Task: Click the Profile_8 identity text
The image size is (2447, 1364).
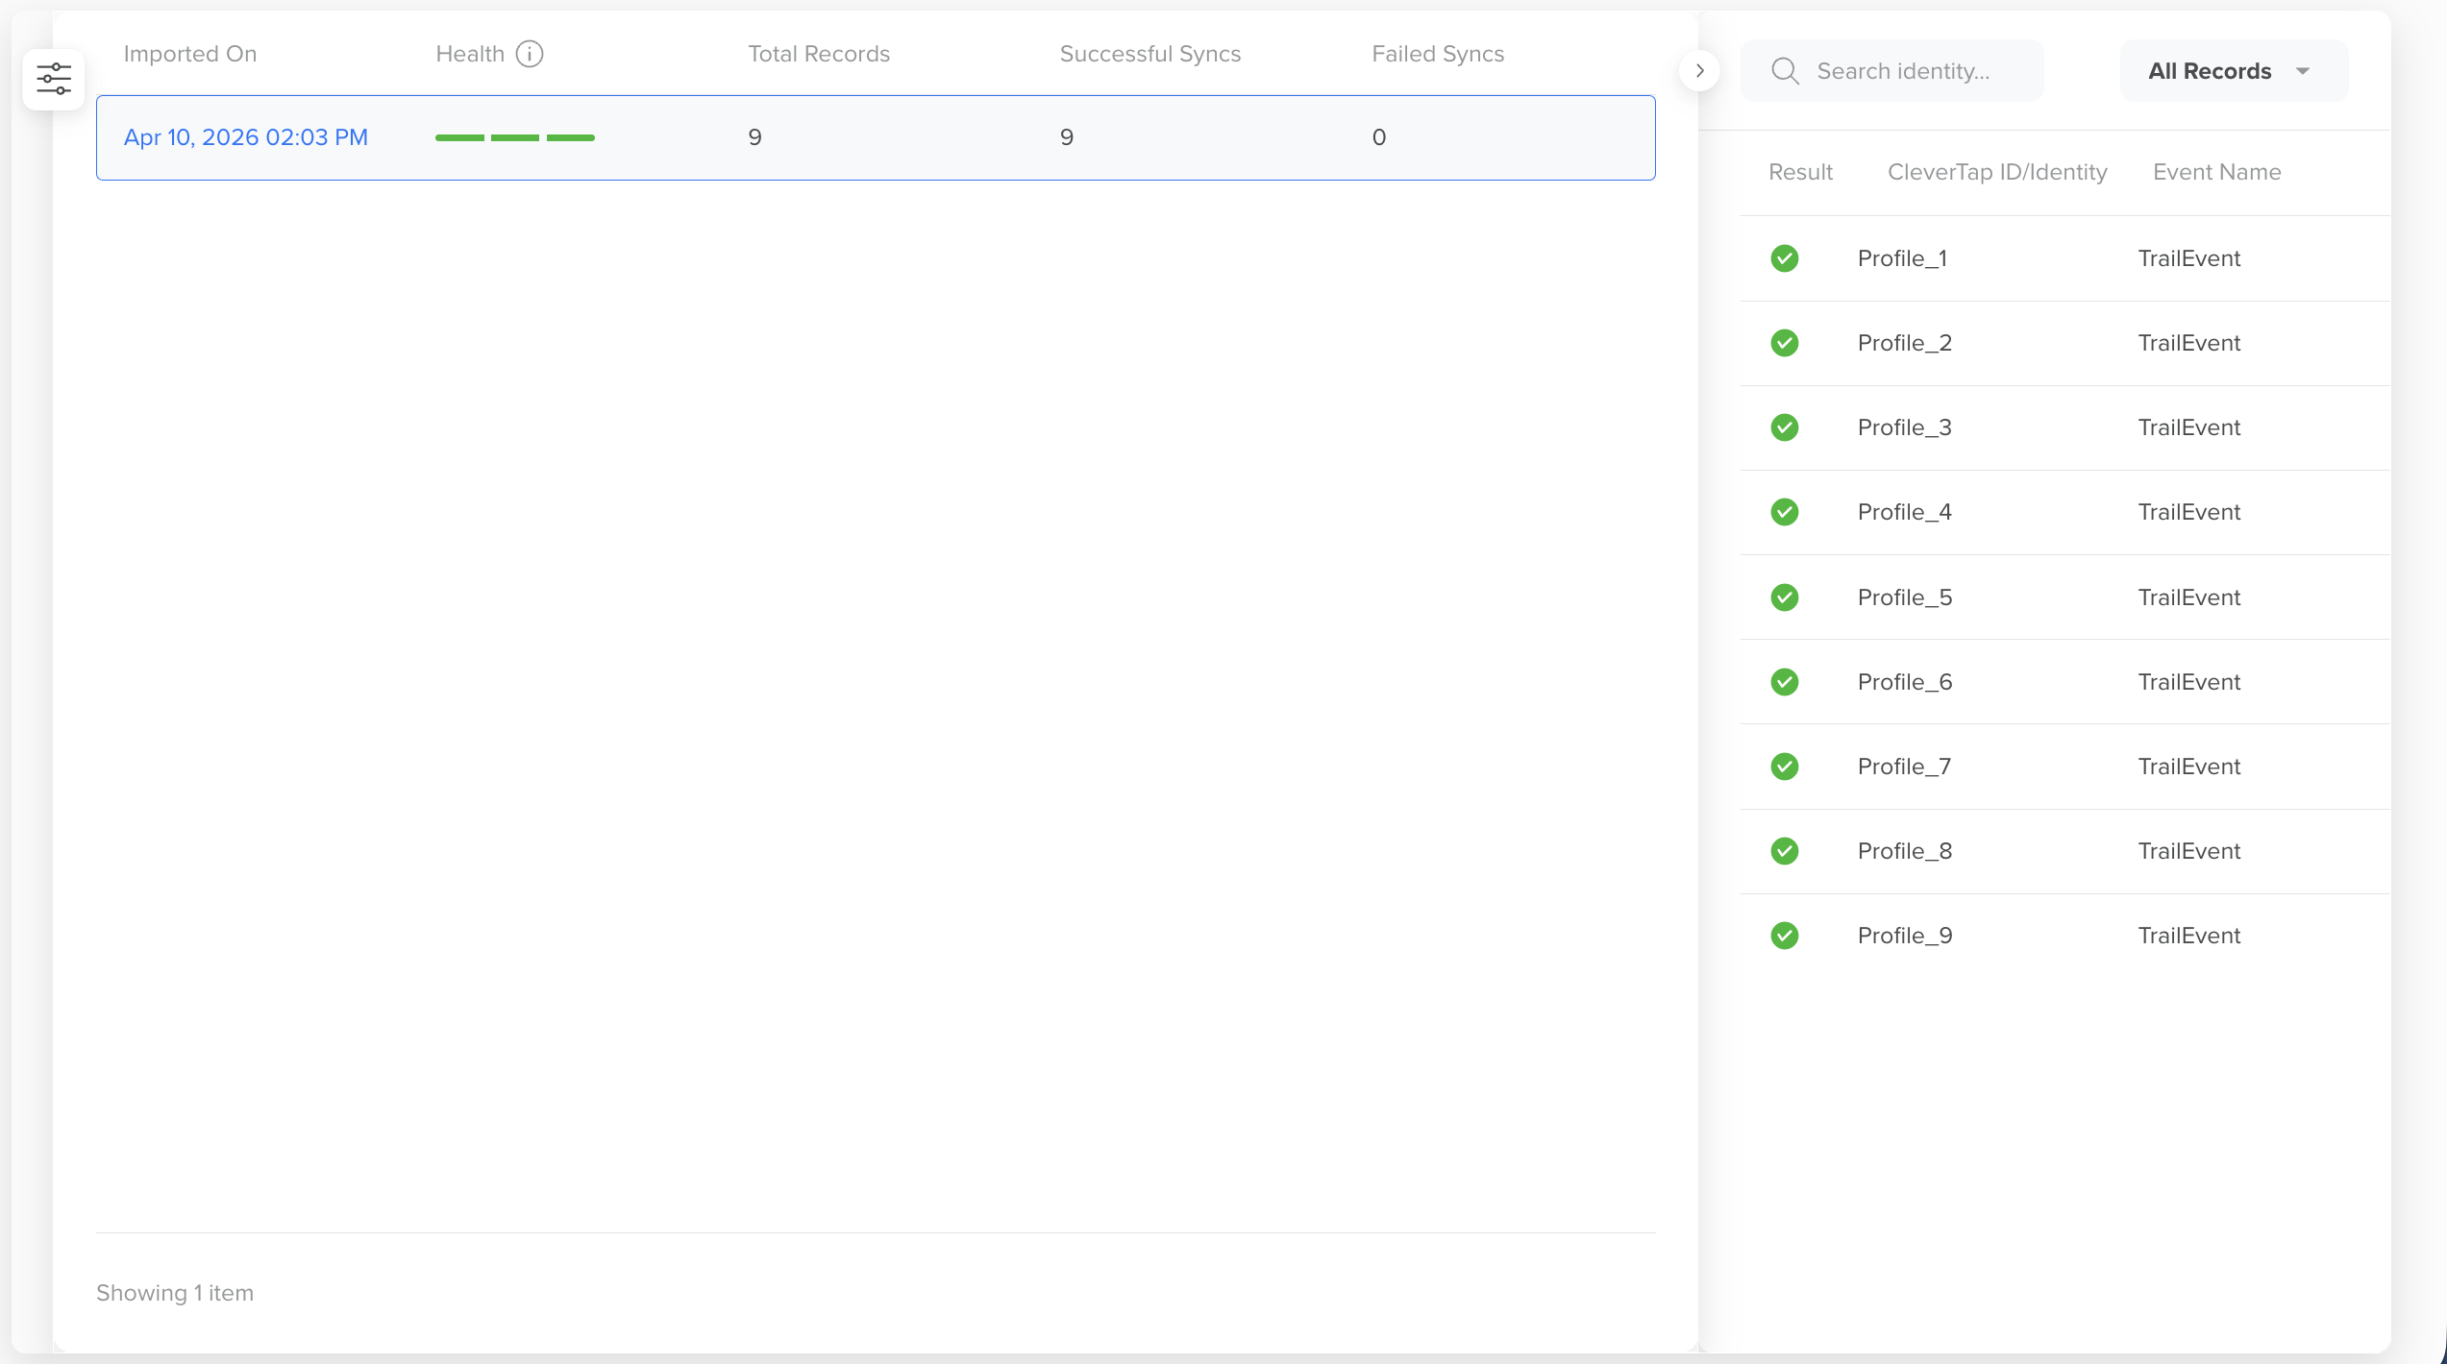Action: (1905, 851)
